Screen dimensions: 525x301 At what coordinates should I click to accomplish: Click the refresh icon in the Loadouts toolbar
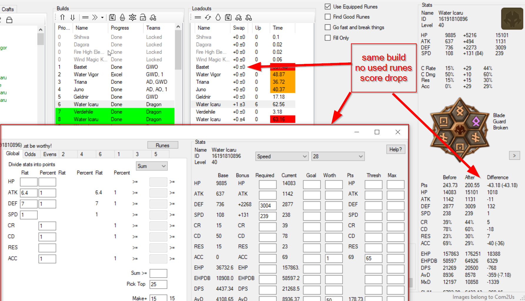tap(208, 17)
